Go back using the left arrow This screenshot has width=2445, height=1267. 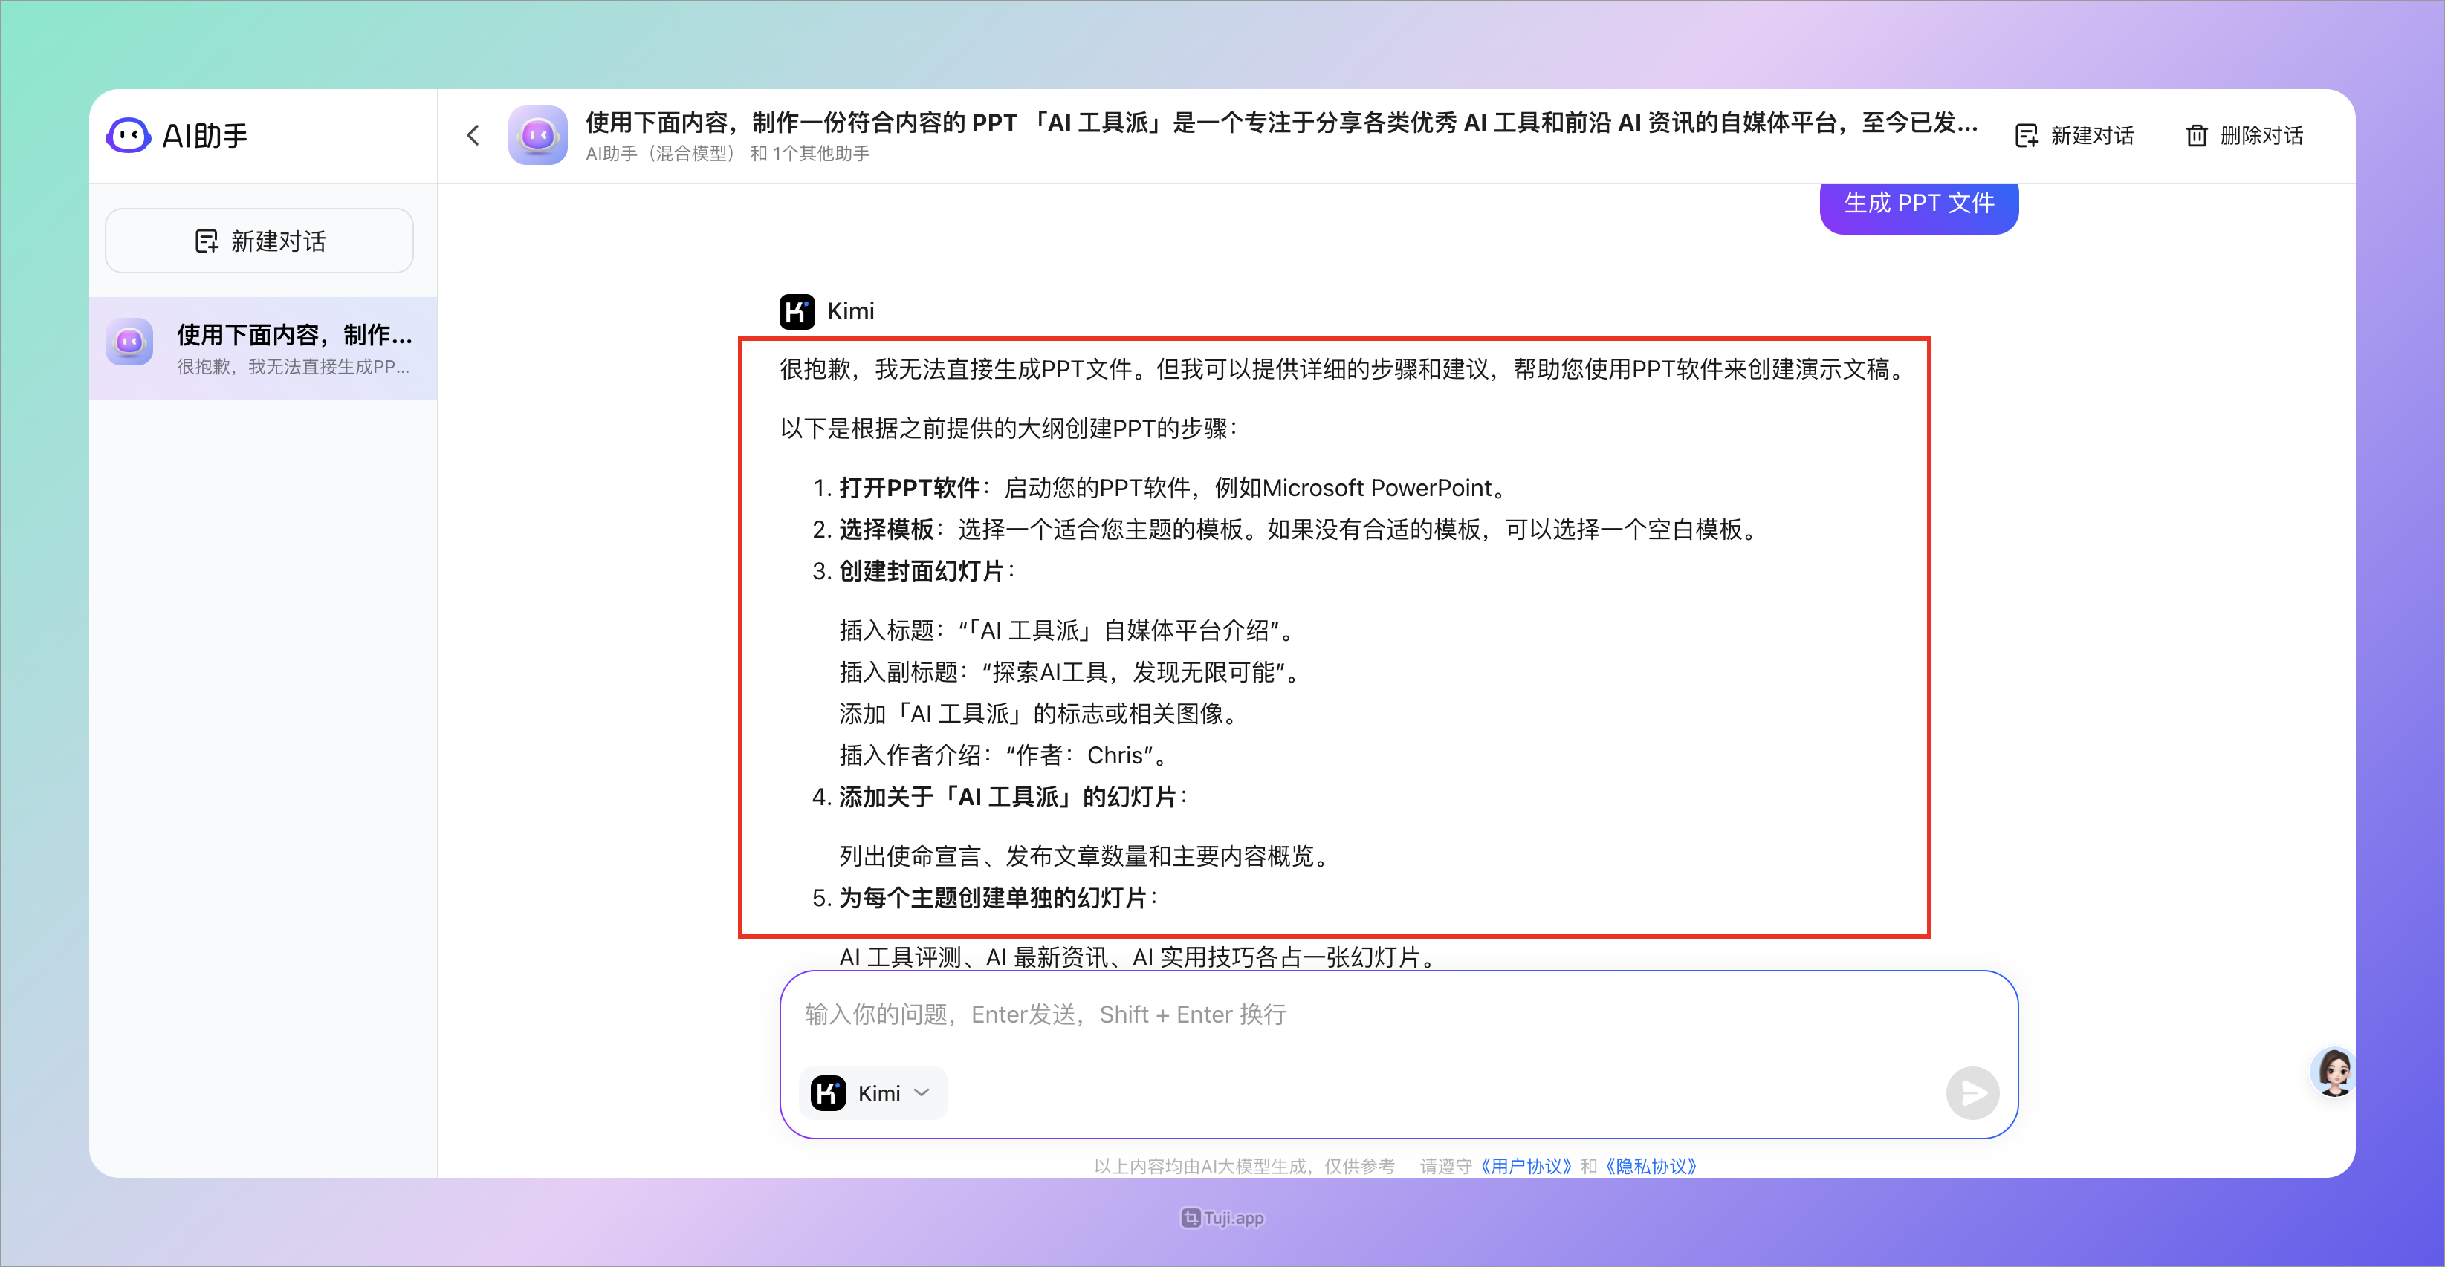[x=473, y=136]
